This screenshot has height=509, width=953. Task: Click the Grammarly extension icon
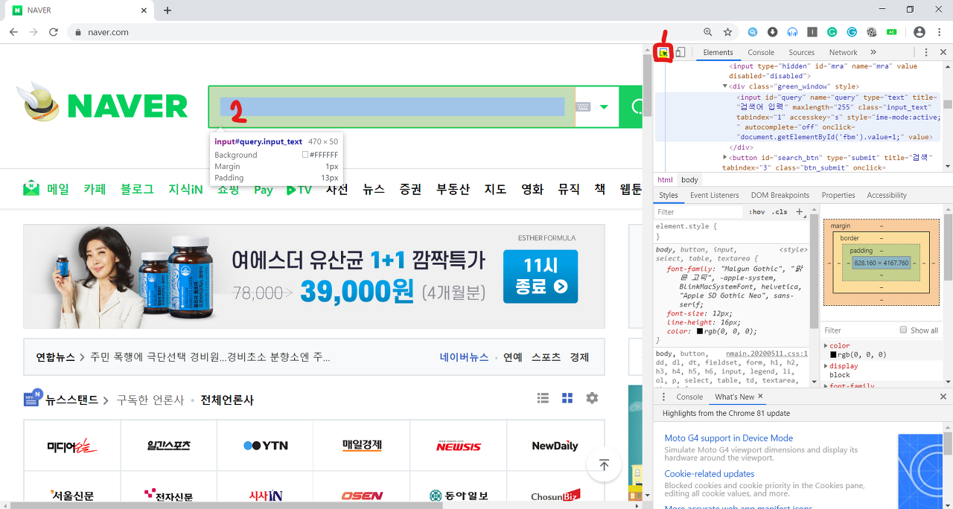[832, 32]
